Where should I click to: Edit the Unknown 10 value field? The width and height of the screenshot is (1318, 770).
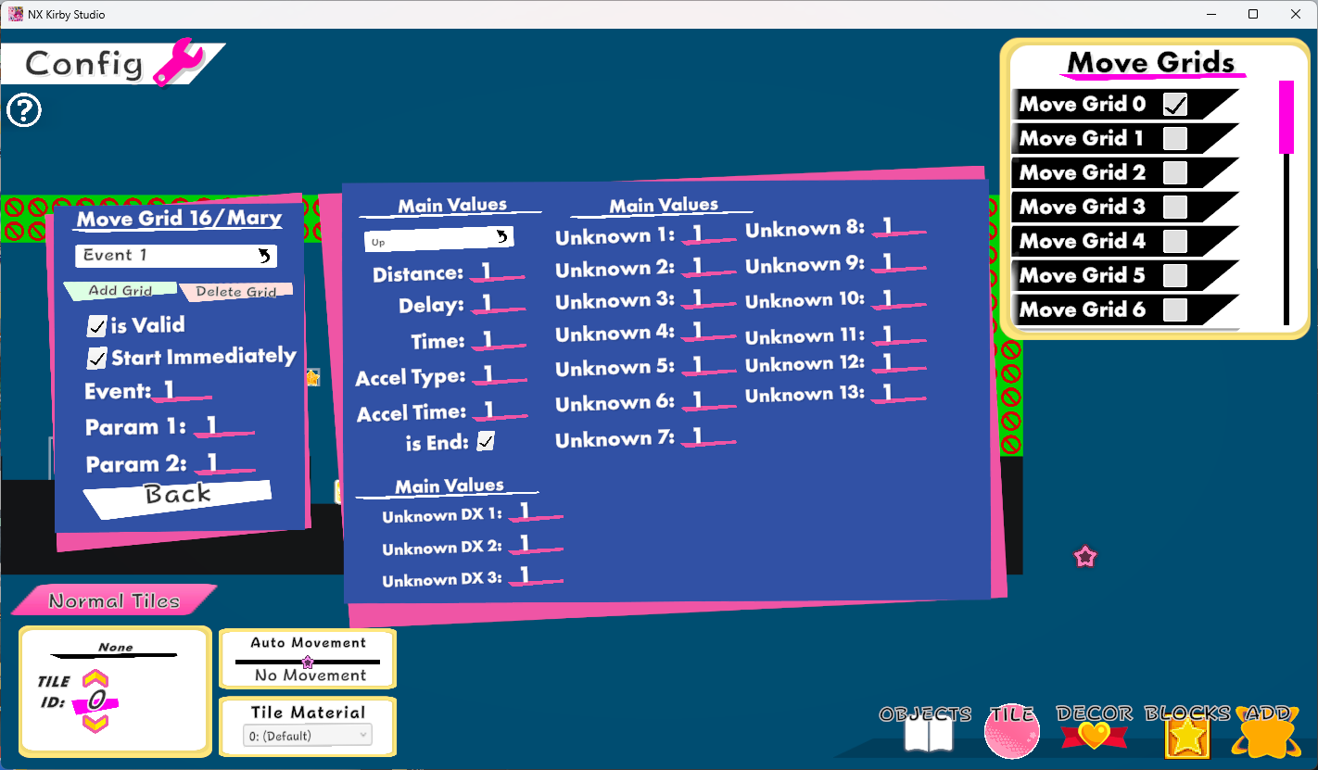click(898, 299)
